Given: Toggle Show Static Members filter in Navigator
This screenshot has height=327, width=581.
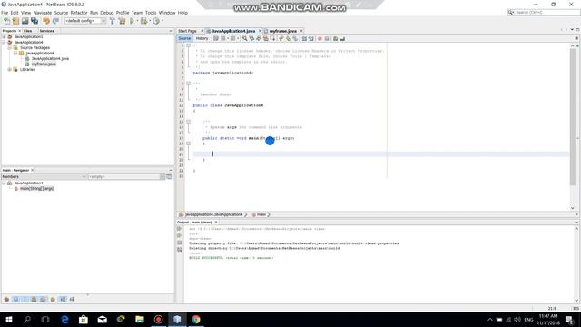Looking at the screenshot, I should click(x=25, y=299).
